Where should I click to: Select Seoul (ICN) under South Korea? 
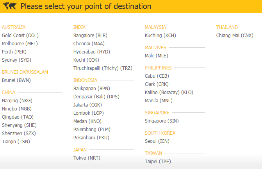(x=157, y=141)
